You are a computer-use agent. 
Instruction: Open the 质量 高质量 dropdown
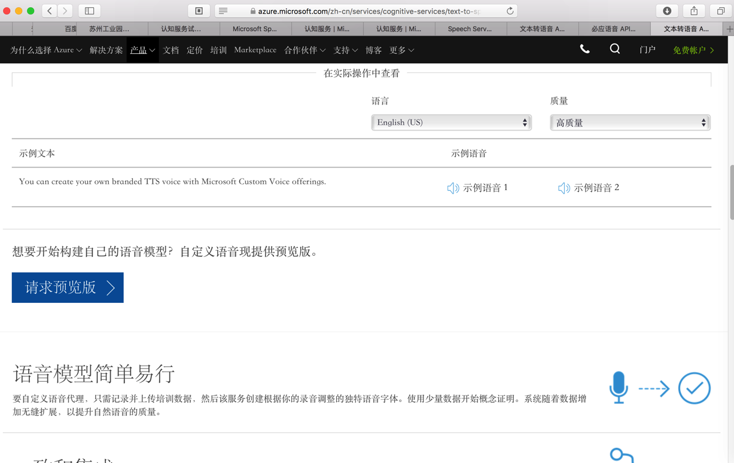pos(630,122)
